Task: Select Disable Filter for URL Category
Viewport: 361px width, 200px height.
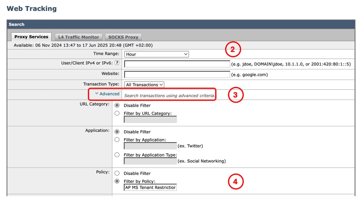Action: coord(117,105)
